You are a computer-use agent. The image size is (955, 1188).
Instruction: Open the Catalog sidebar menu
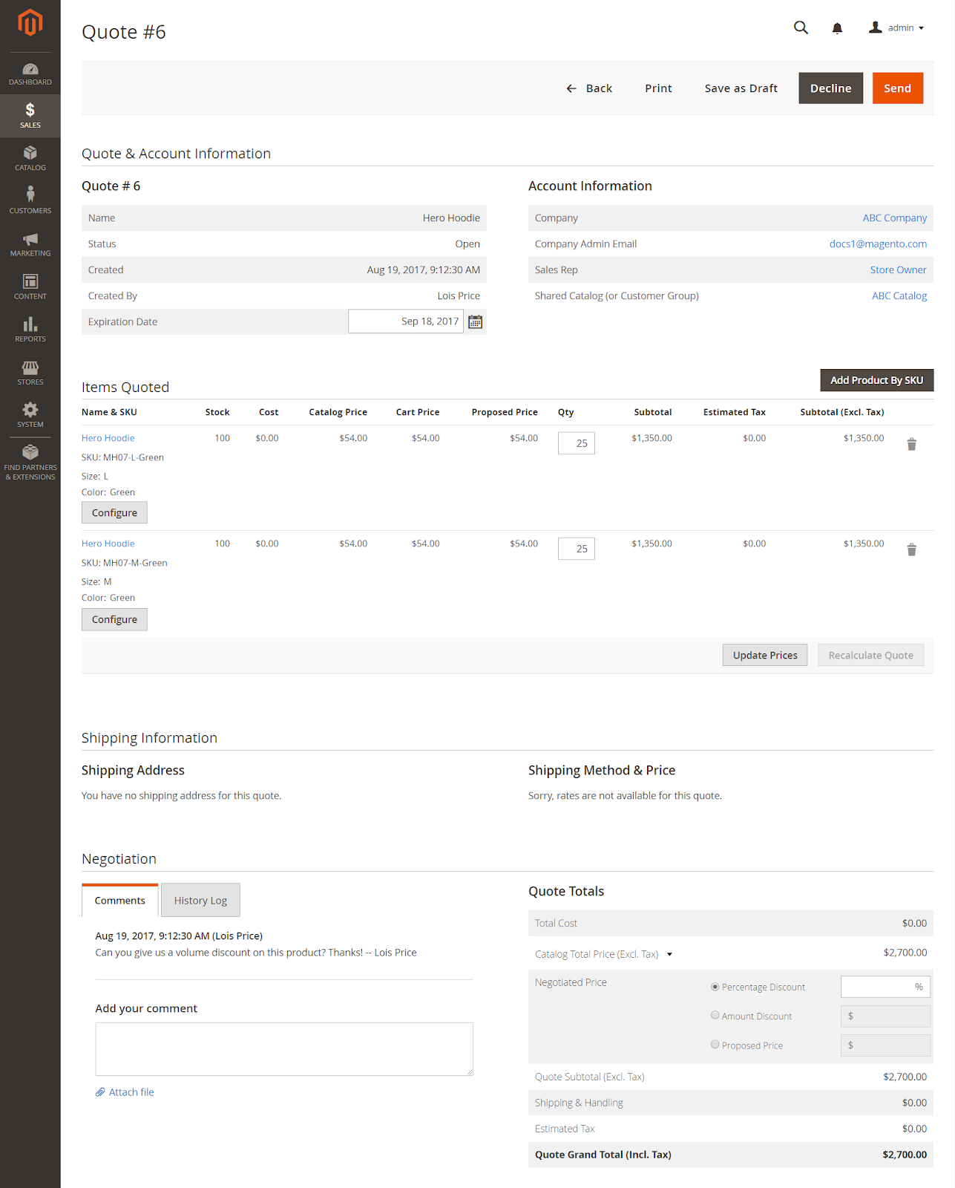tap(30, 159)
